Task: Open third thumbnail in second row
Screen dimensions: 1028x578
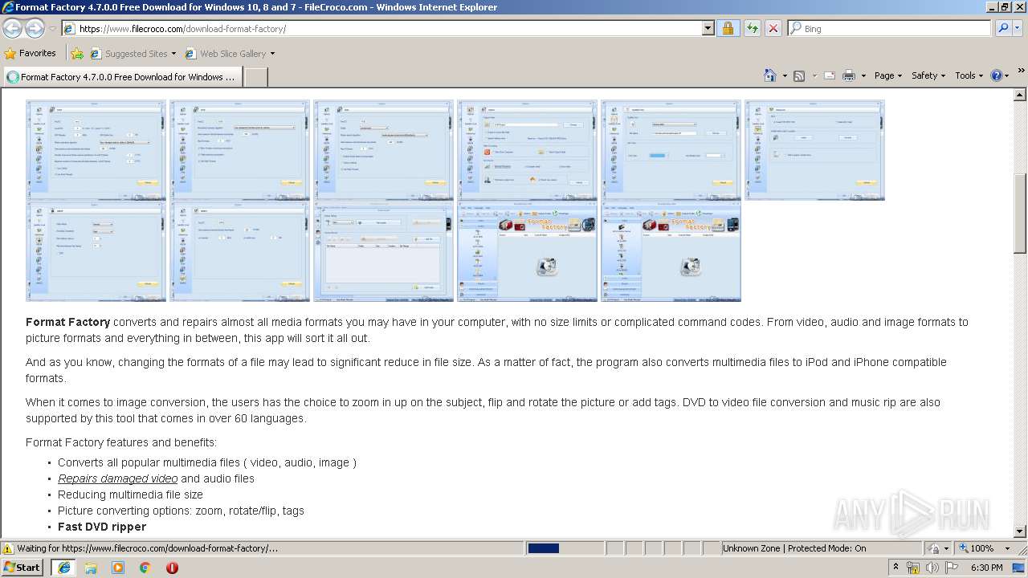Action: coord(384,251)
